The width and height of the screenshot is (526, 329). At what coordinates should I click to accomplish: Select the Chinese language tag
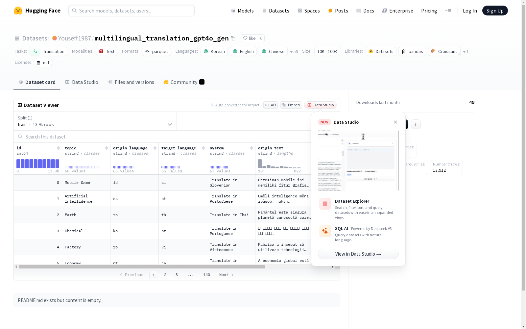click(273, 51)
